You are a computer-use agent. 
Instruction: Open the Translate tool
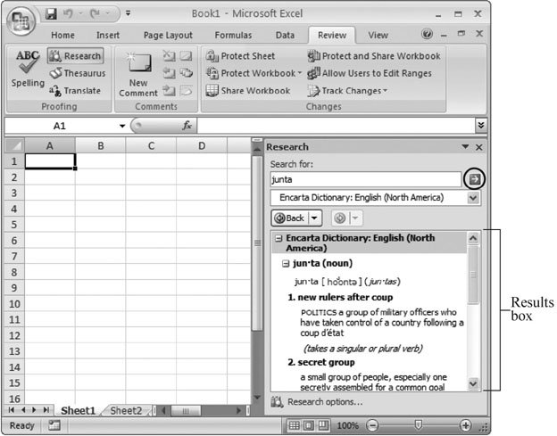pos(75,91)
